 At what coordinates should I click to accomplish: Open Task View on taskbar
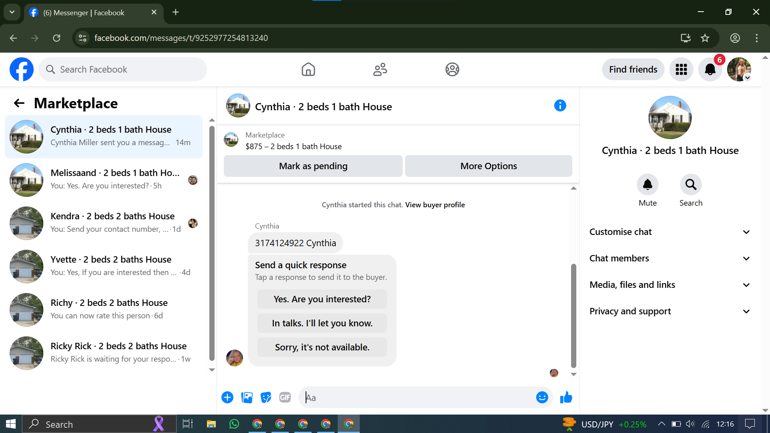(188, 424)
